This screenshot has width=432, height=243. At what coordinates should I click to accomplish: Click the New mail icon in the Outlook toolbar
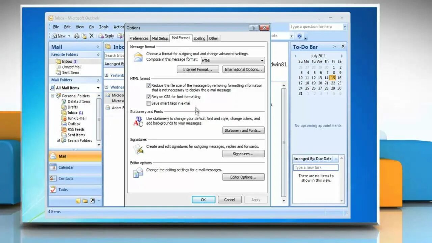click(54, 36)
